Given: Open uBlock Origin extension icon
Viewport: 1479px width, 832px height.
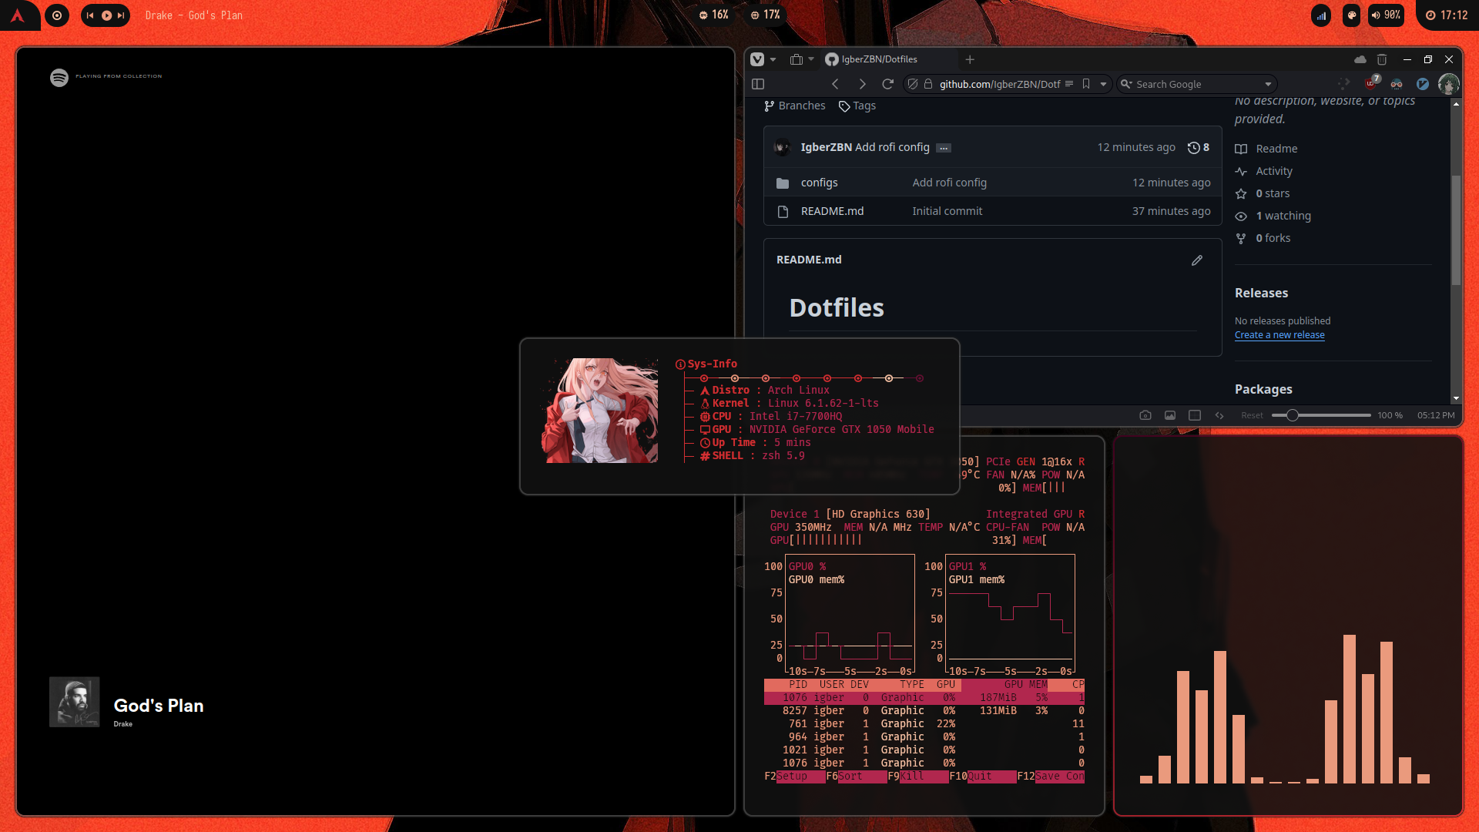Looking at the screenshot, I should pos(1372,82).
